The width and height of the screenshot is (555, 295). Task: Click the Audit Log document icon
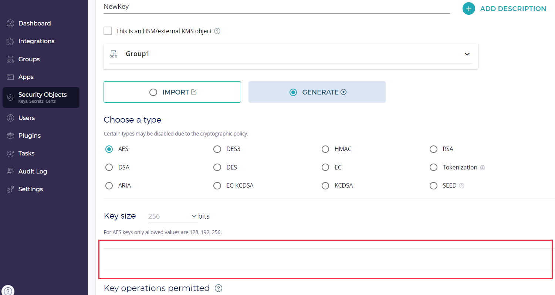click(10, 171)
